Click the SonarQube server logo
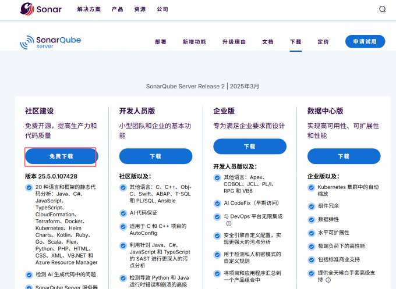Viewport: 396px width, 289px height. (51, 42)
